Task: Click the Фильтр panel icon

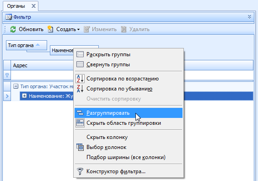Action: (x=9, y=17)
